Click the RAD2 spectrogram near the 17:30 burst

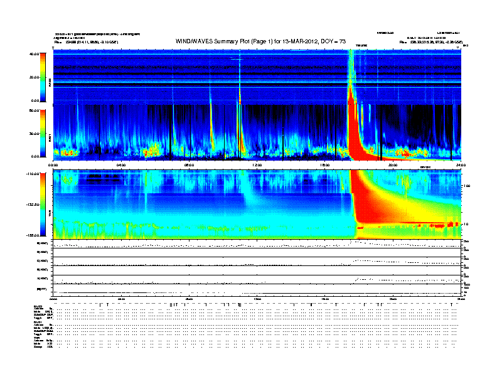click(x=351, y=77)
